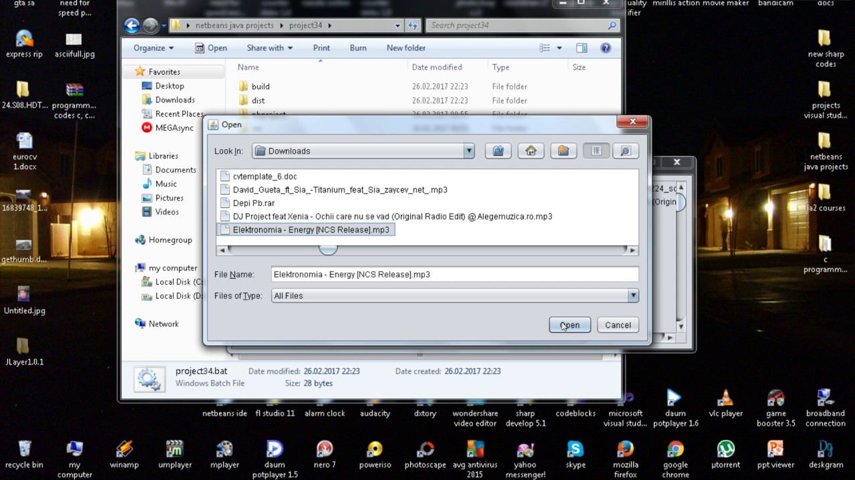
Task: Select ppt viewer desktop icon
Action: 776,455
